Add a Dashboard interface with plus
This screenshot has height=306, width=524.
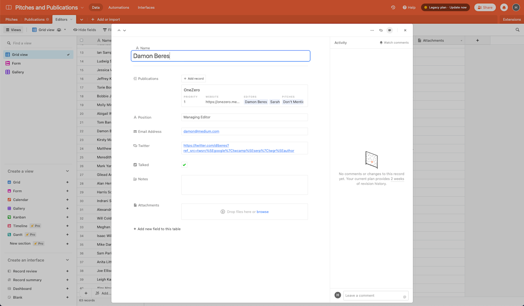click(67, 289)
